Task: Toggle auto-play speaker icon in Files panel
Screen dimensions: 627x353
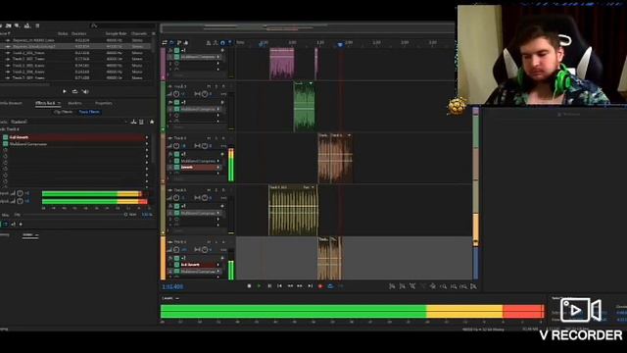Action: [x=85, y=91]
